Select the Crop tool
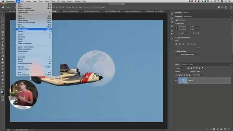233x131 pixels. 3,28
